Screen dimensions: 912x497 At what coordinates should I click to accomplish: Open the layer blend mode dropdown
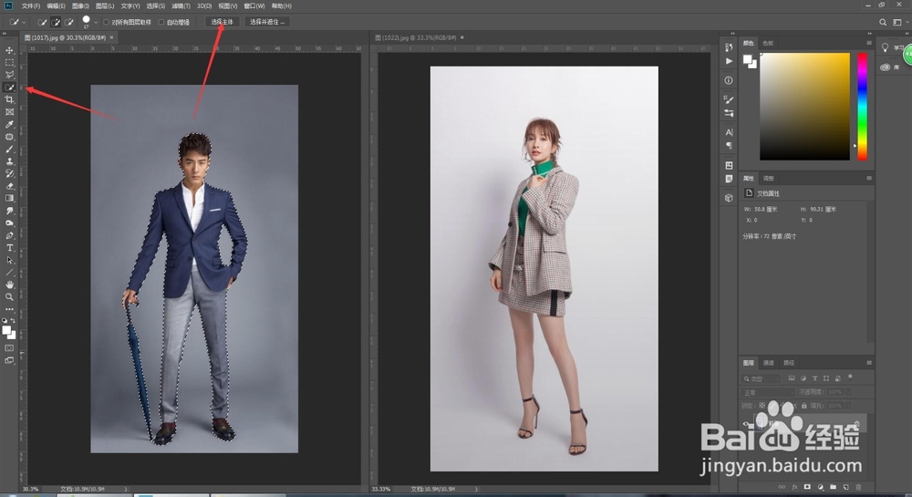[x=768, y=392]
